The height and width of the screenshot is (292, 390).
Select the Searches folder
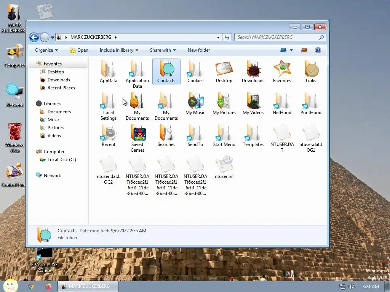click(166, 136)
